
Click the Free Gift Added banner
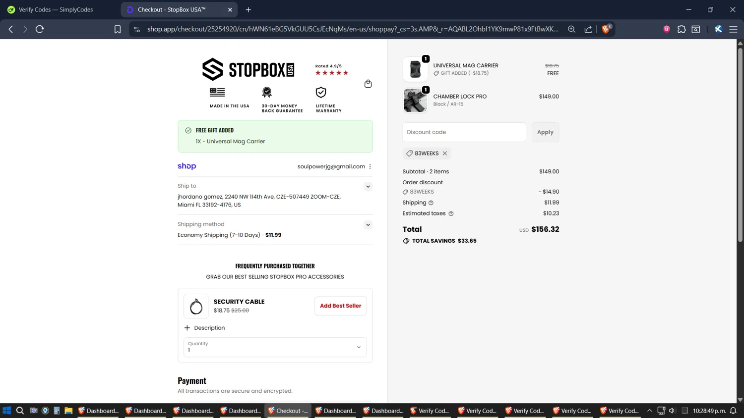point(275,136)
